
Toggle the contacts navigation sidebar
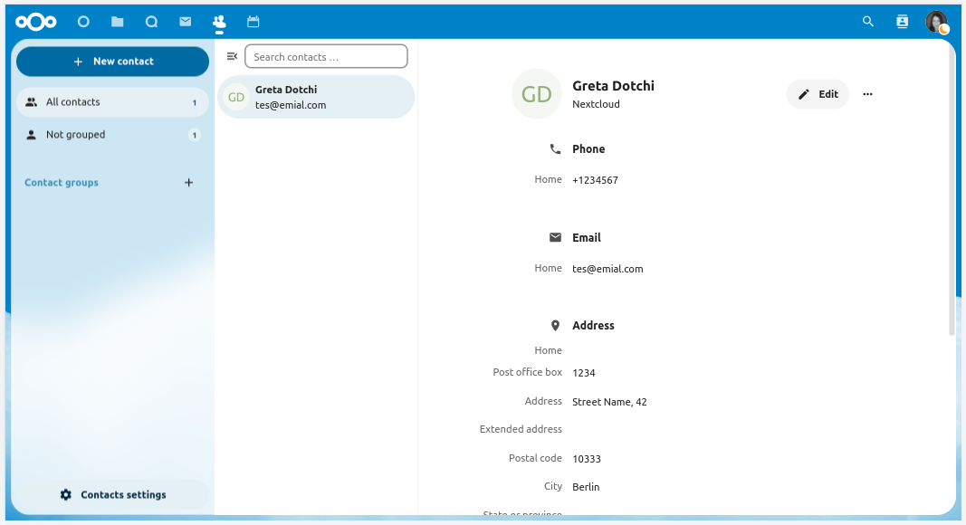click(232, 56)
